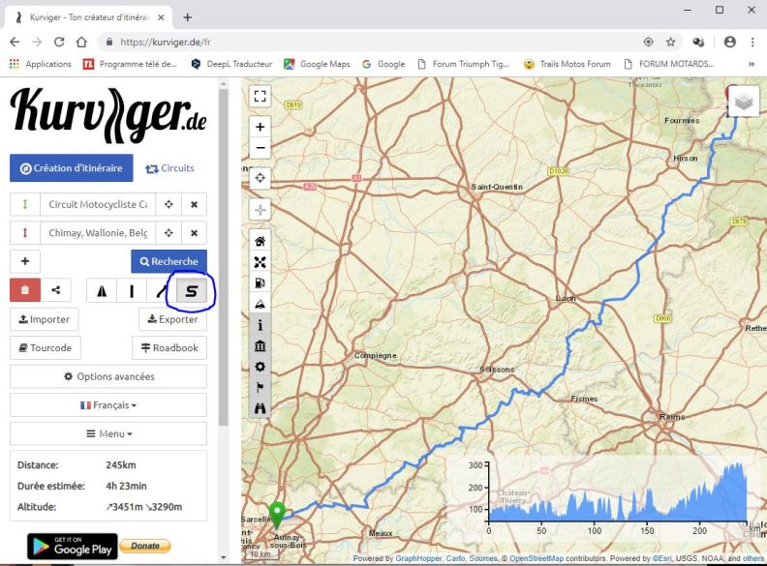Open Trails Motos Forum bookmark
This screenshot has width=767, height=566.
567,64
